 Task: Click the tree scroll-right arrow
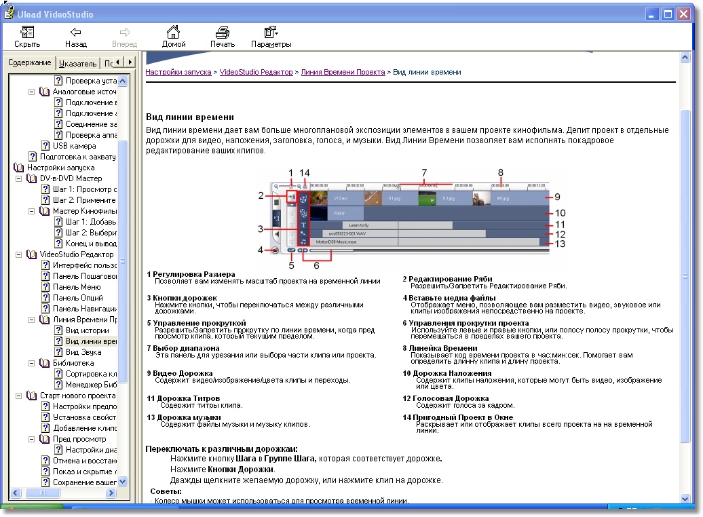coord(111,493)
